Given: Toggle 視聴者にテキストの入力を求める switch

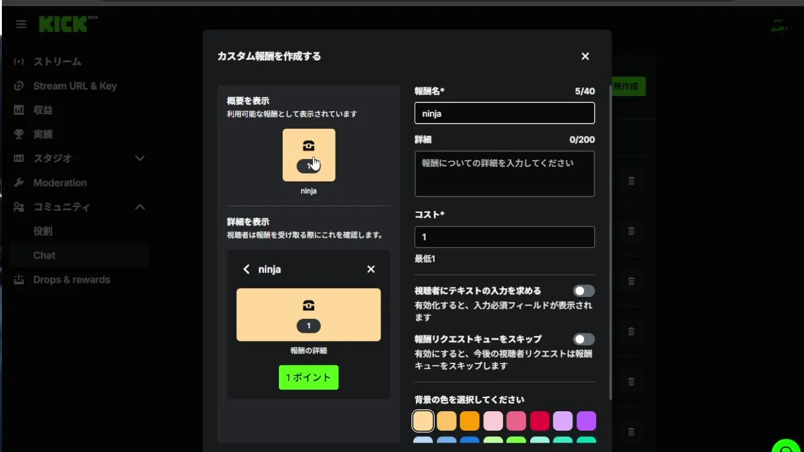Looking at the screenshot, I should coord(584,291).
